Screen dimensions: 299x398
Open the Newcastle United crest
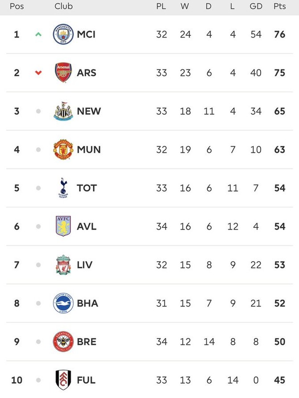coord(63,111)
